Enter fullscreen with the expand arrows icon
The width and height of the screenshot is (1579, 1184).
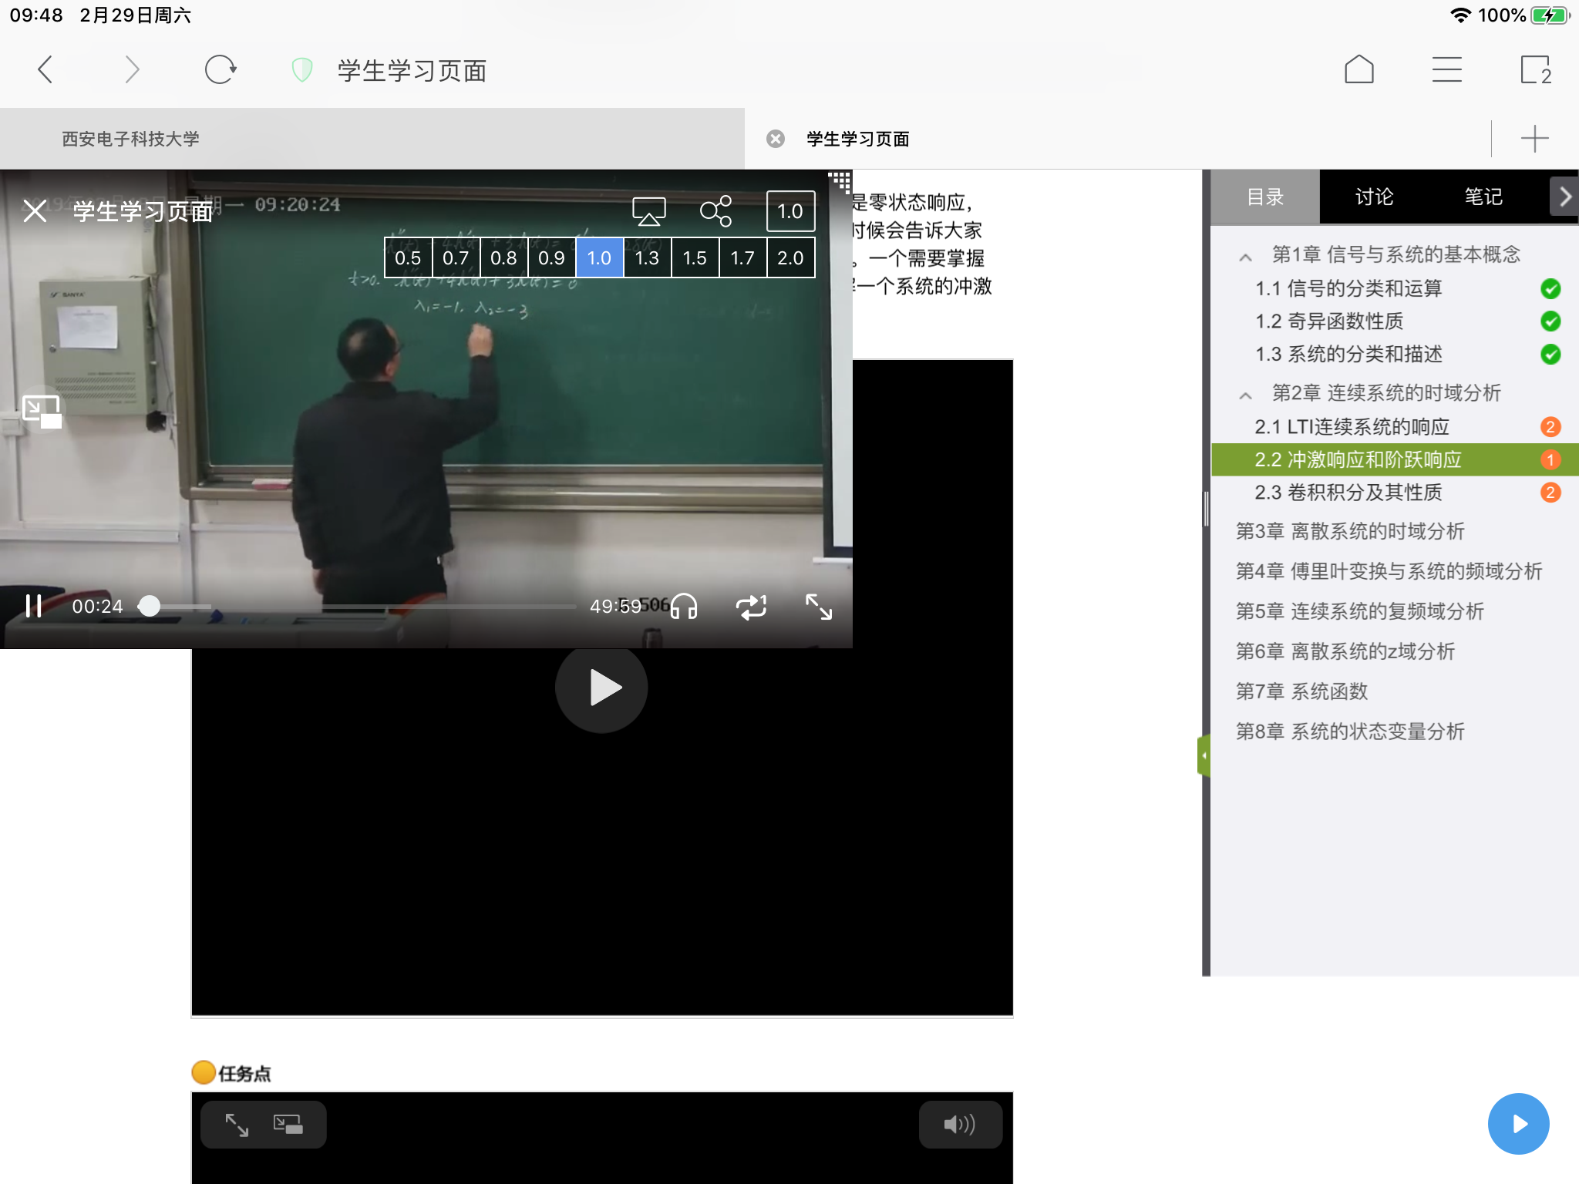click(x=819, y=607)
